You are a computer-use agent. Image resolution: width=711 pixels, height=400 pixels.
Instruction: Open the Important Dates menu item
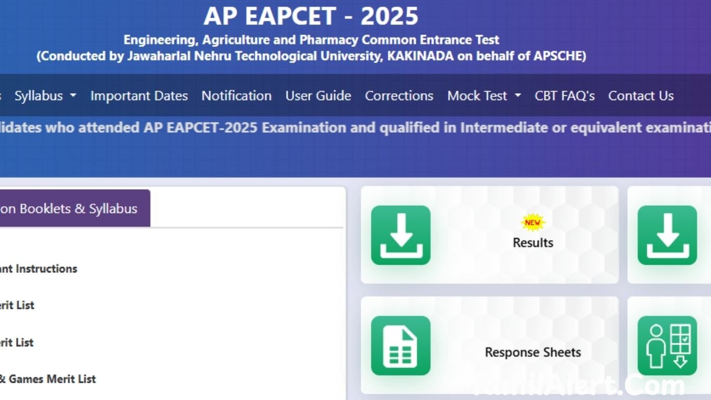(139, 95)
